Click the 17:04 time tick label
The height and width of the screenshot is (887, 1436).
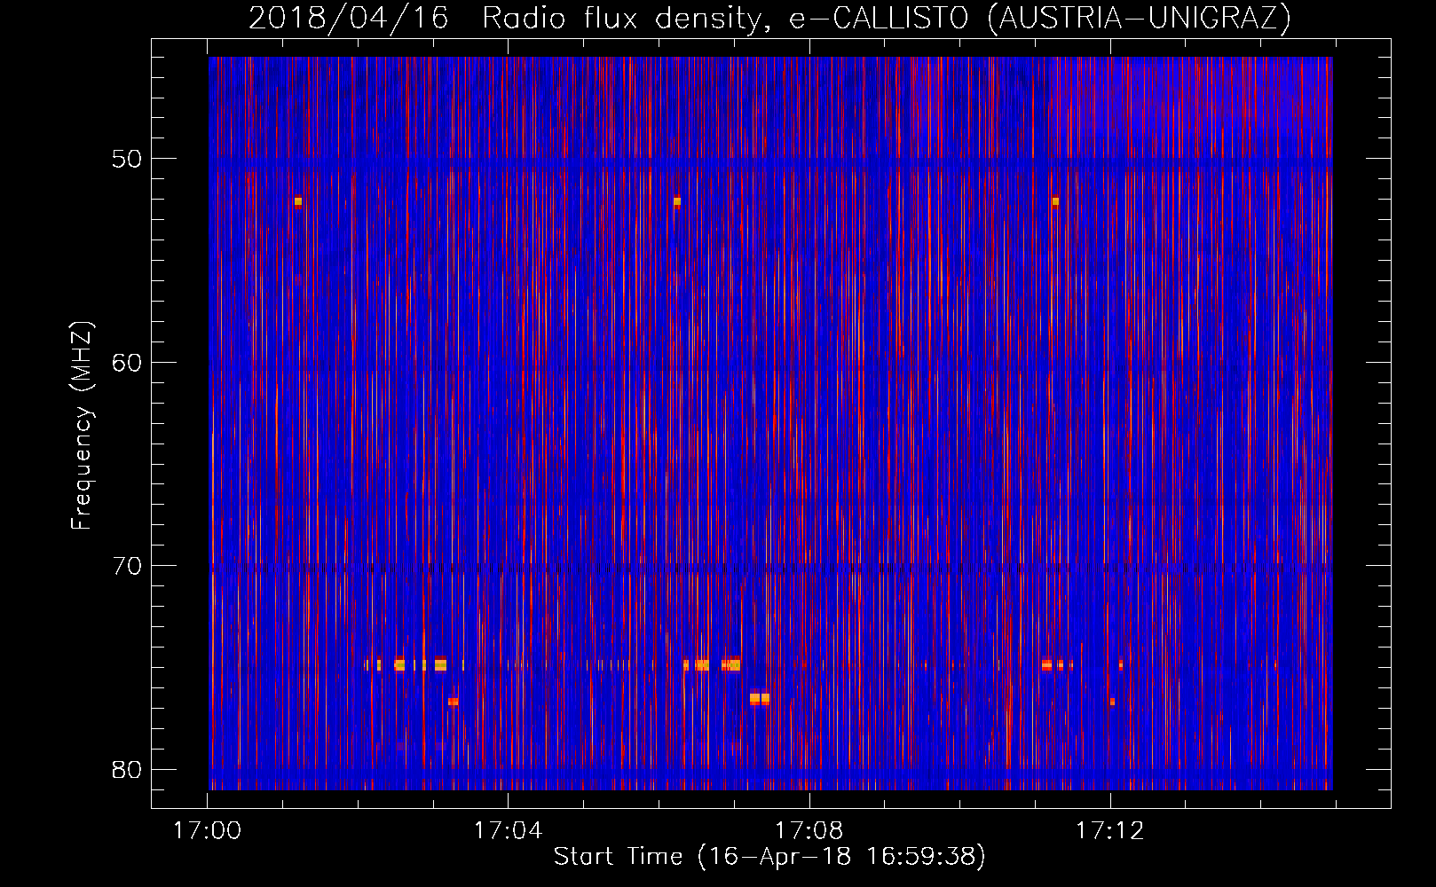click(x=508, y=831)
